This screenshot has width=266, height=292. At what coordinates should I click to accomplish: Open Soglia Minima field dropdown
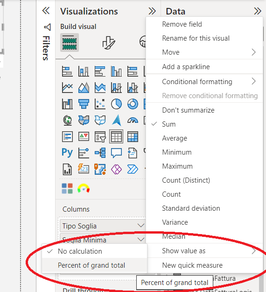141,239
